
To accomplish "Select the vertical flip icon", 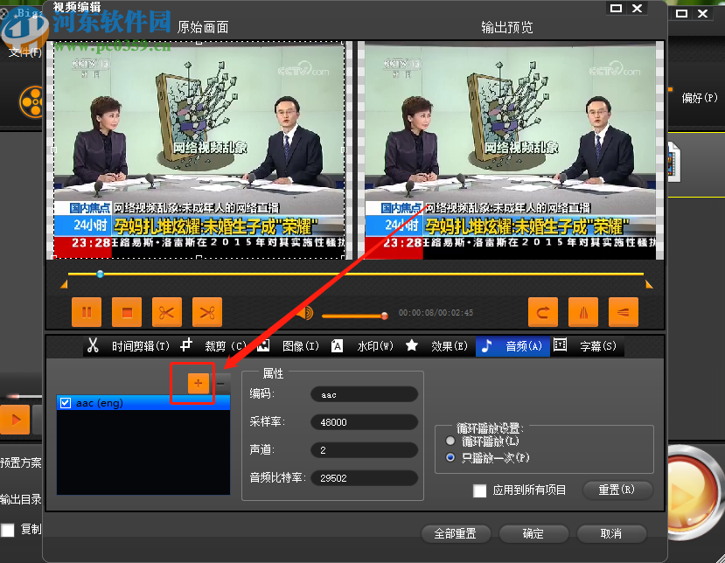I will click(x=583, y=312).
